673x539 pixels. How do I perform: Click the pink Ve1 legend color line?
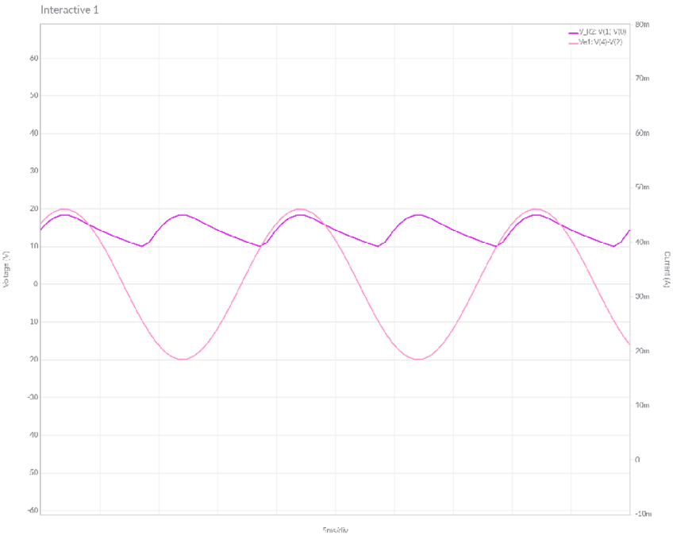573,43
